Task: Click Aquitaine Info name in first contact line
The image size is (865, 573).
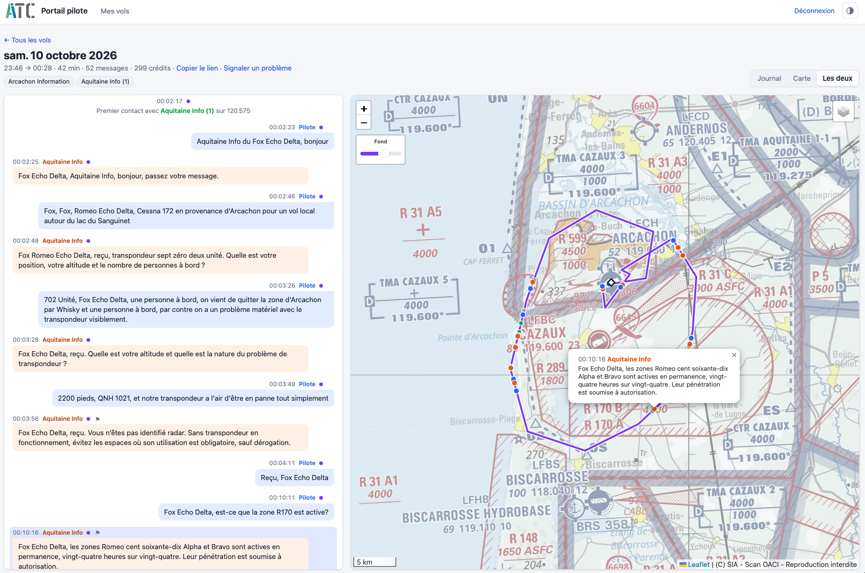Action: point(187,111)
